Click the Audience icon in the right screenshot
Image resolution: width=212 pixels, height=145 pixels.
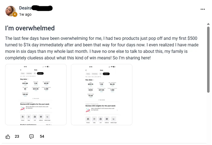tap(107, 119)
